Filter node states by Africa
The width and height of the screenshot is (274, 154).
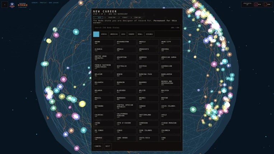tap(104, 34)
